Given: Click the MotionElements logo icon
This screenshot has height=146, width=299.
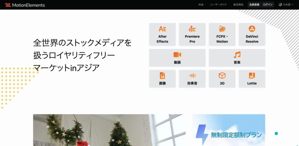Looking at the screenshot, I should [x=8, y=5].
